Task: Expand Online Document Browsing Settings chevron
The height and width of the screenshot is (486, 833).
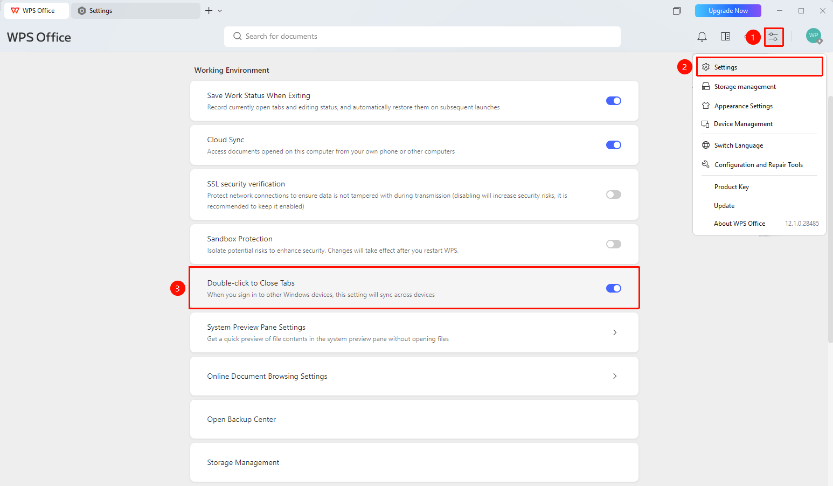Action: click(x=615, y=376)
